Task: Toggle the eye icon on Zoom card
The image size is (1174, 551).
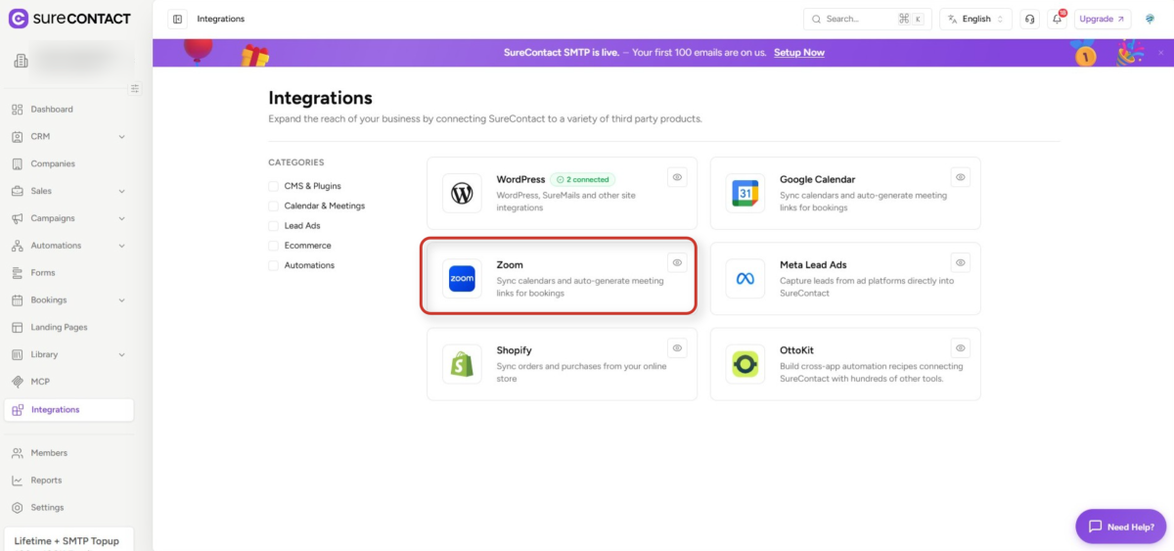Action: click(x=677, y=262)
